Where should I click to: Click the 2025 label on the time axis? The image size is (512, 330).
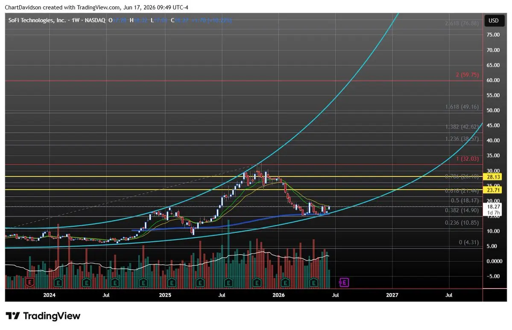pos(165,295)
